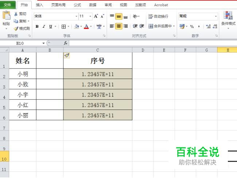Screen dimensions: 237x178
Task: Open 条件格式 conditional formatting
Action: point(228,20)
